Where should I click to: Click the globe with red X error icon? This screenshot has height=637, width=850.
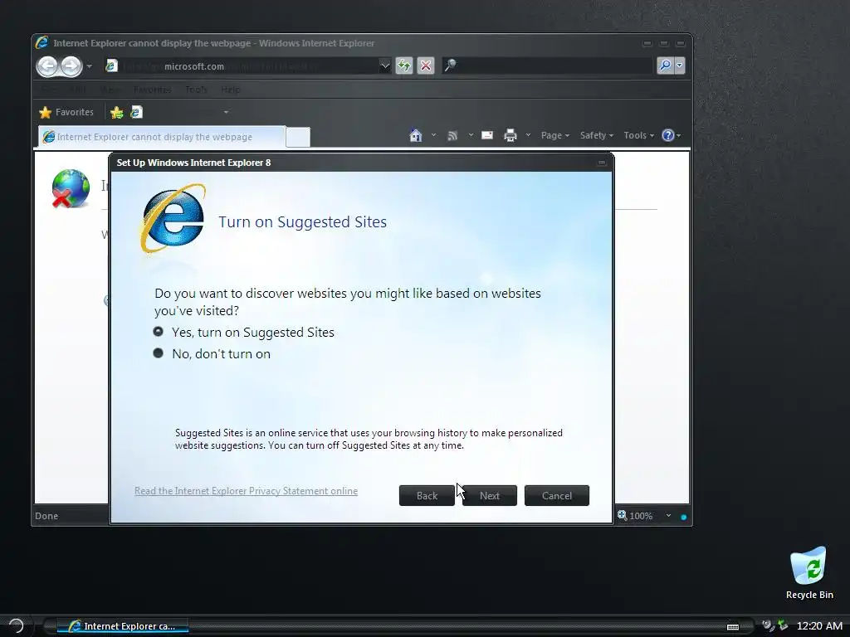tap(71, 188)
